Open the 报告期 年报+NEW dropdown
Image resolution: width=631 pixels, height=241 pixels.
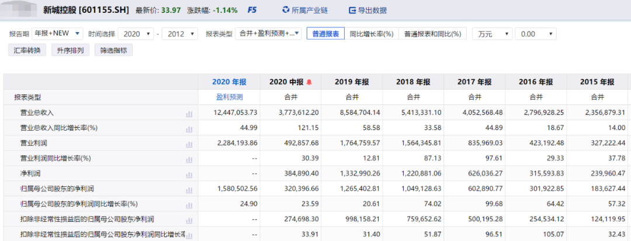[x=57, y=34]
